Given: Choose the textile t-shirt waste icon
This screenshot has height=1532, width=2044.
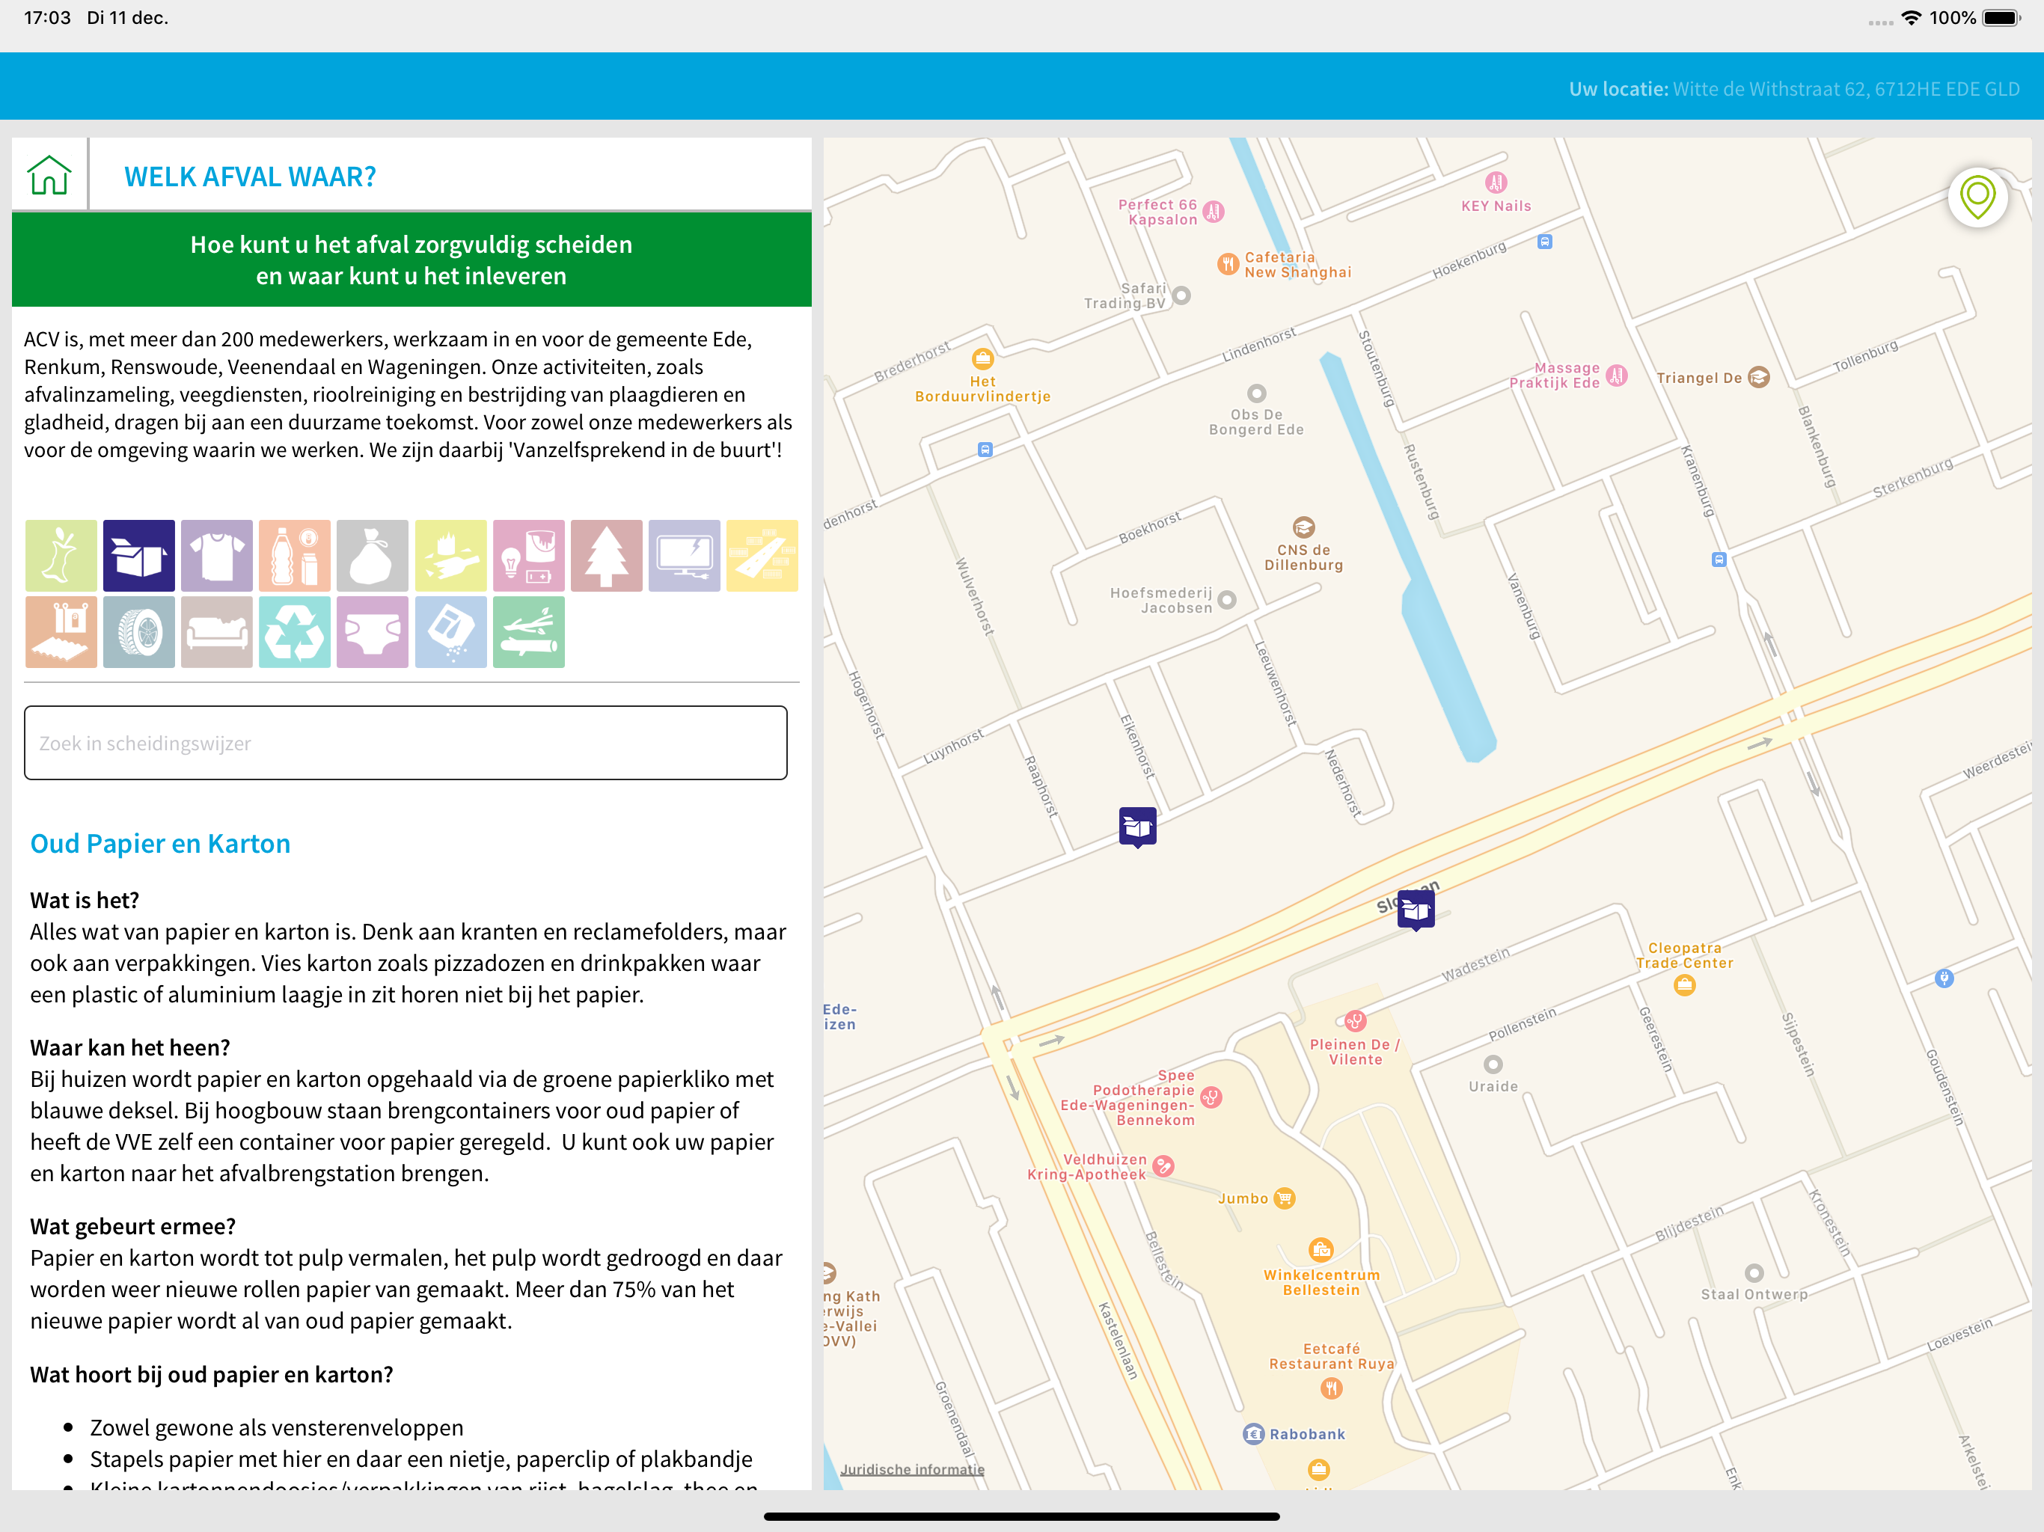Looking at the screenshot, I should point(216,555).
